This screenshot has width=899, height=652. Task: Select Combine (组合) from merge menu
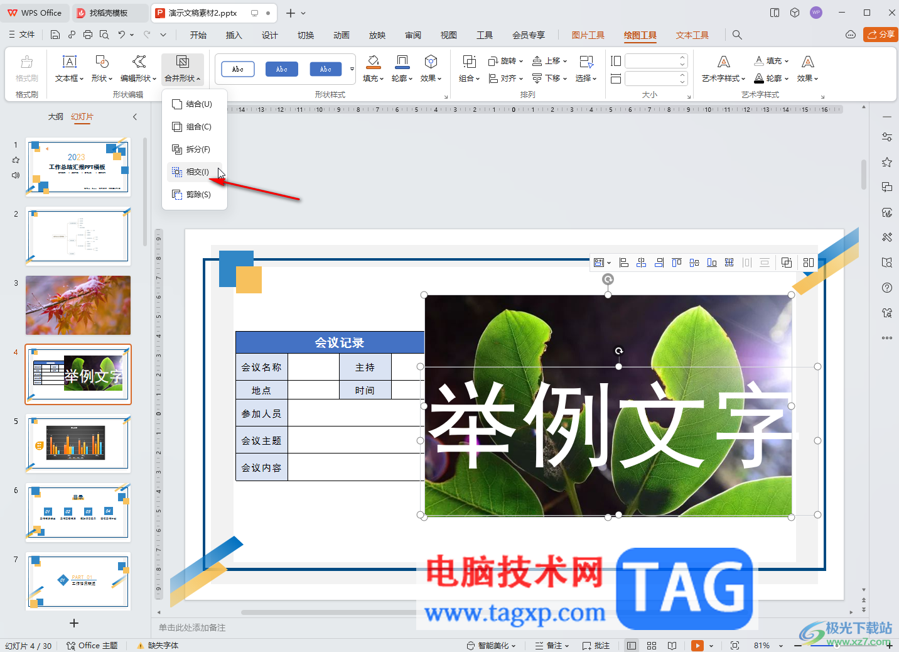[x=195, y=127]
